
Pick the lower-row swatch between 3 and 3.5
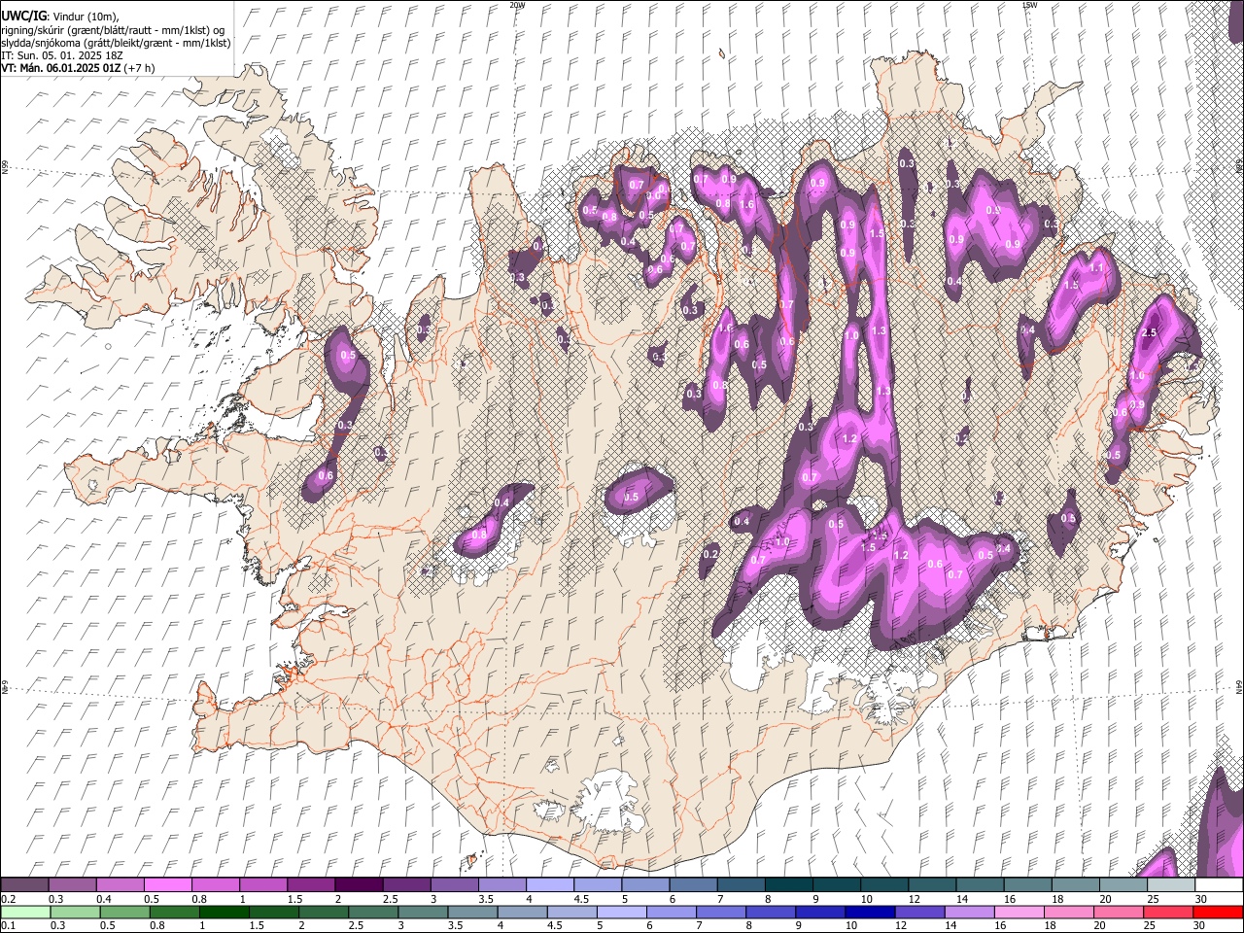(x=423, y=912)
